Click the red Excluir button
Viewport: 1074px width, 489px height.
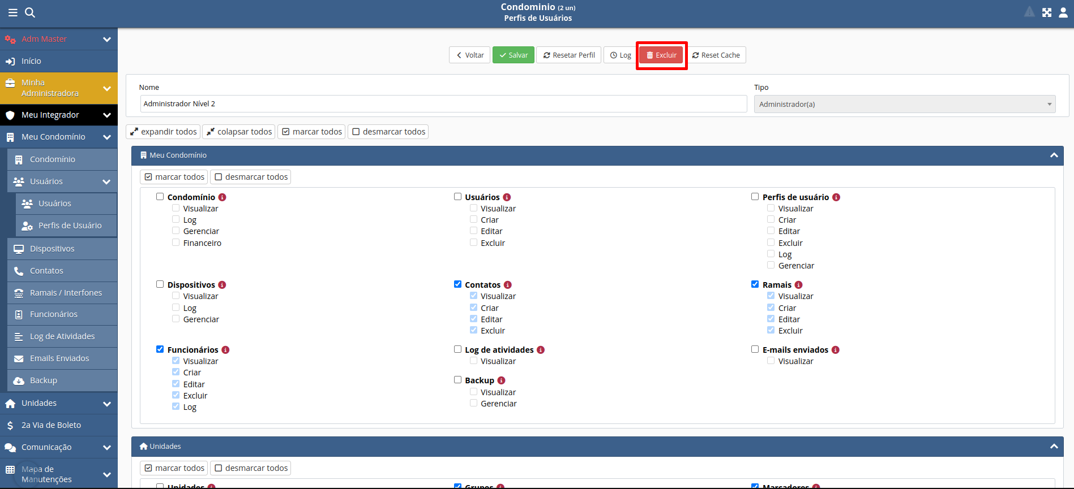point(661,55)
